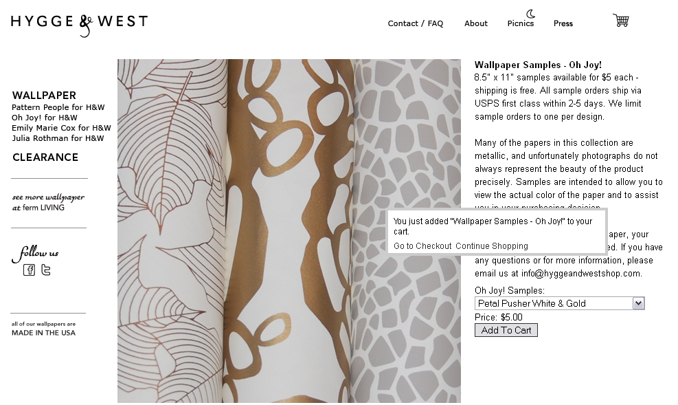View Oh Joy! for H&W collection
Viewport: 678px width, 405px height.
[45, 118]
